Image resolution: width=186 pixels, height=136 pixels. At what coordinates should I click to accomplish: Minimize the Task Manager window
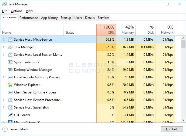pos(155,4)
